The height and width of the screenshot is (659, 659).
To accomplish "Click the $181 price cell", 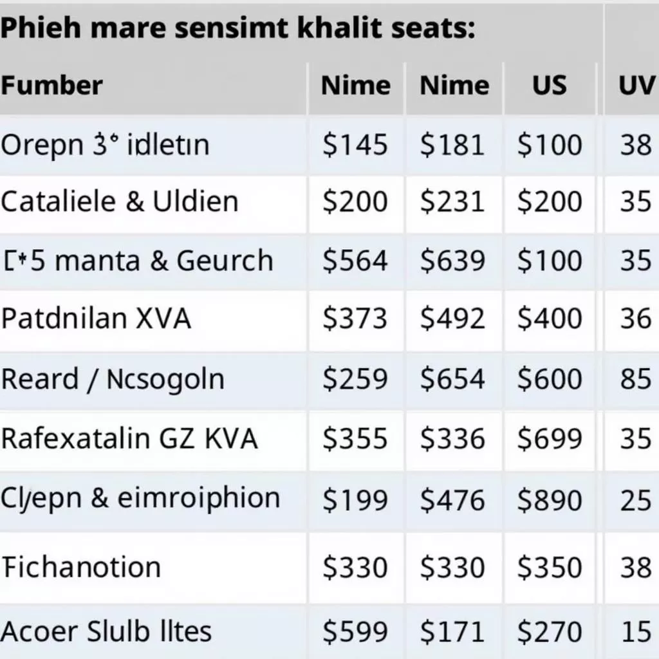I will 452,145.
